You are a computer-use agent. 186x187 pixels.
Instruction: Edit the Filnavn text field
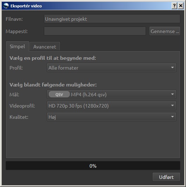click(x=112, y=19)
